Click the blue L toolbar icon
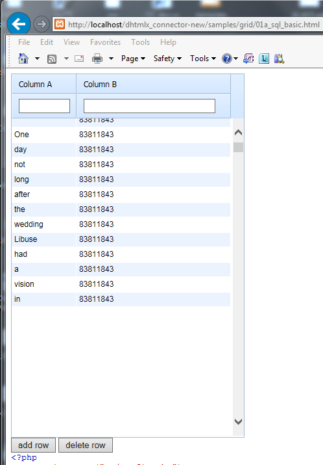 tap(264, 59)
